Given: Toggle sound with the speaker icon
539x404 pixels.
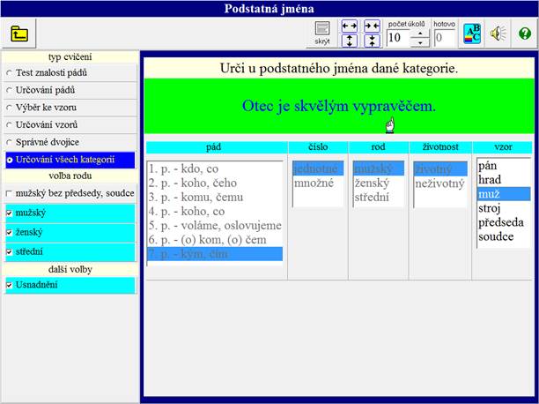Looking at the screenshot, I should 498,34.
